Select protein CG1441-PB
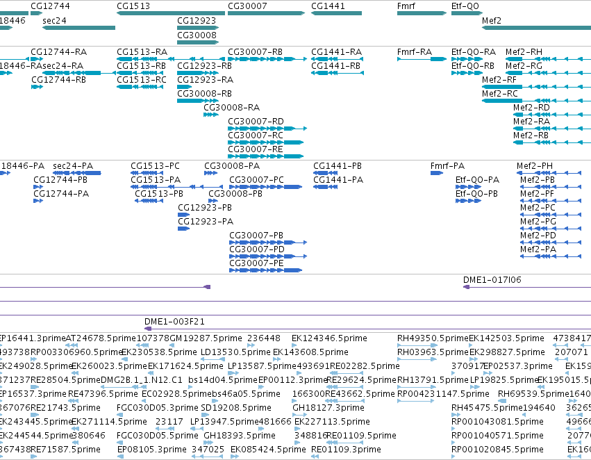591x460 pixels. click(x=338, y=166)
